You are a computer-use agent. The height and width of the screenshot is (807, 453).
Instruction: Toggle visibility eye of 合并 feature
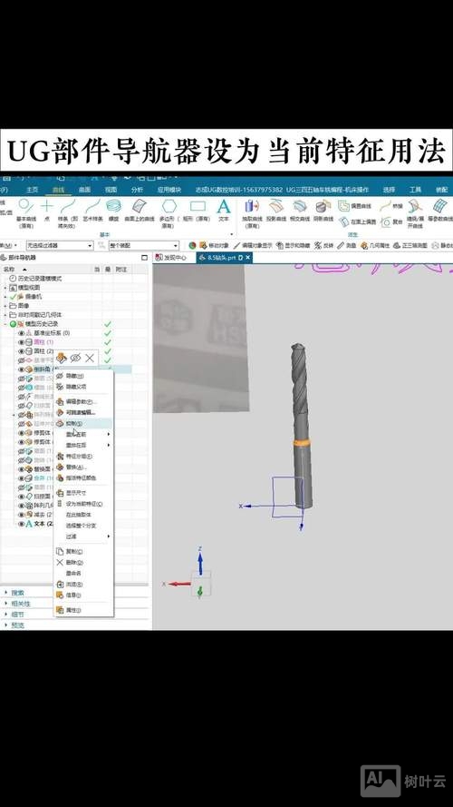22,478
